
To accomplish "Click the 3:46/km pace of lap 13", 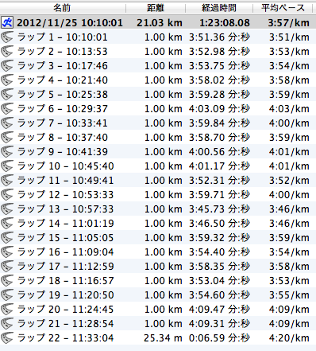I will point(289,209).
